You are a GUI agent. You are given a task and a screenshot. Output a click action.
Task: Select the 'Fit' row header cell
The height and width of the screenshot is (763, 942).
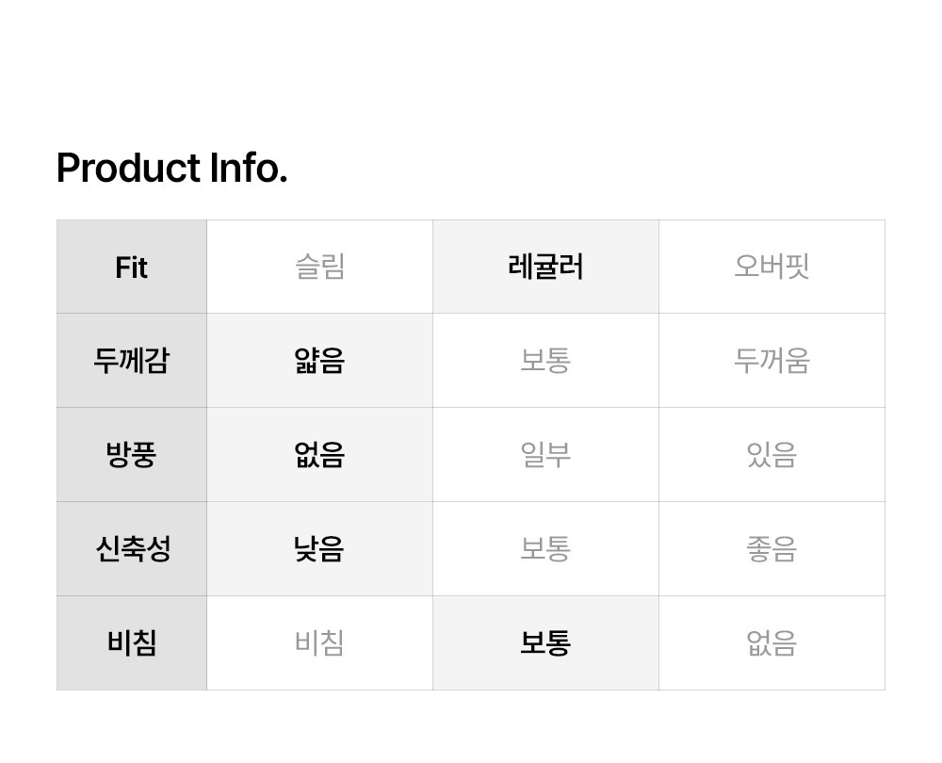[132, 268]
